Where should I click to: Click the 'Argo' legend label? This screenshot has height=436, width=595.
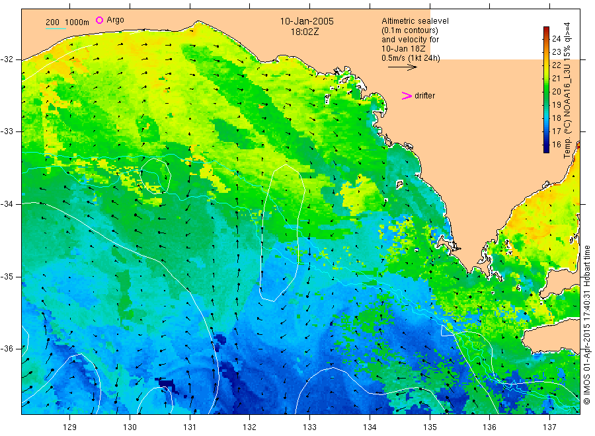115,20
